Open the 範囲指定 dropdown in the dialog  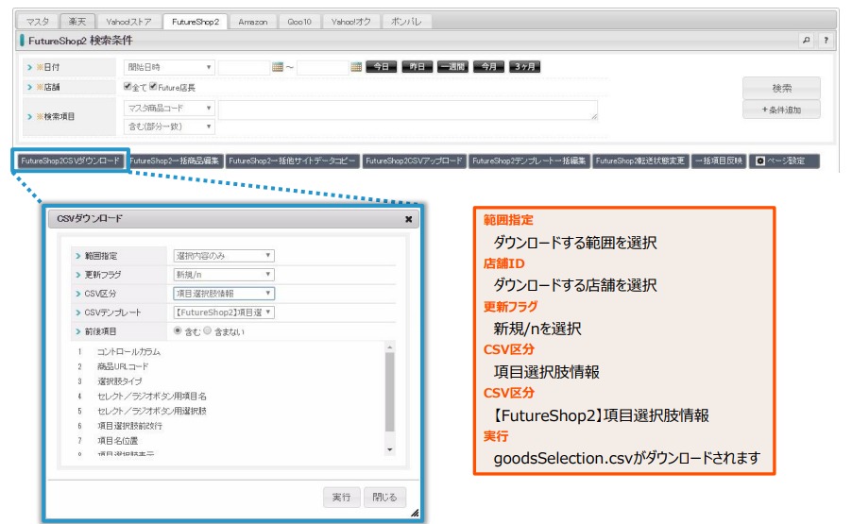(224, 256)
